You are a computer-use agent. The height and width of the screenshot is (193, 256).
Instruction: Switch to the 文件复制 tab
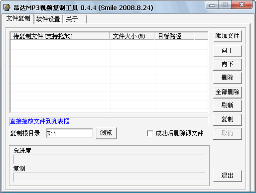[x=18, y=18]
